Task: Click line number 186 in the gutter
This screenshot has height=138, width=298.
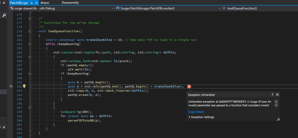Action: (19, 61)
